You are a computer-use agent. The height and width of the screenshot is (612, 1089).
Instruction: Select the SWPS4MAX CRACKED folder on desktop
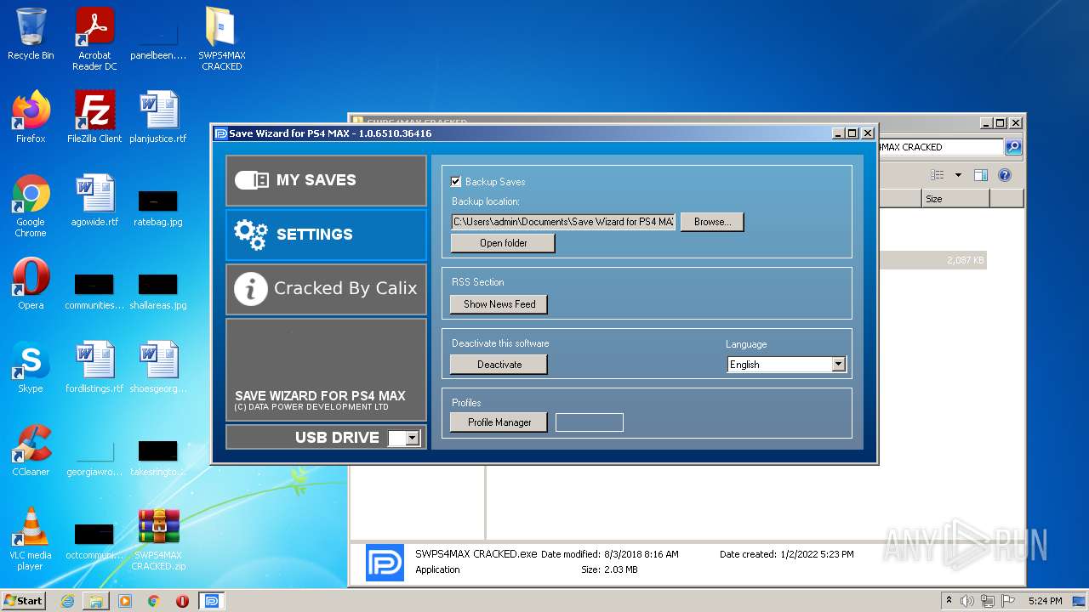click(221, 39)
